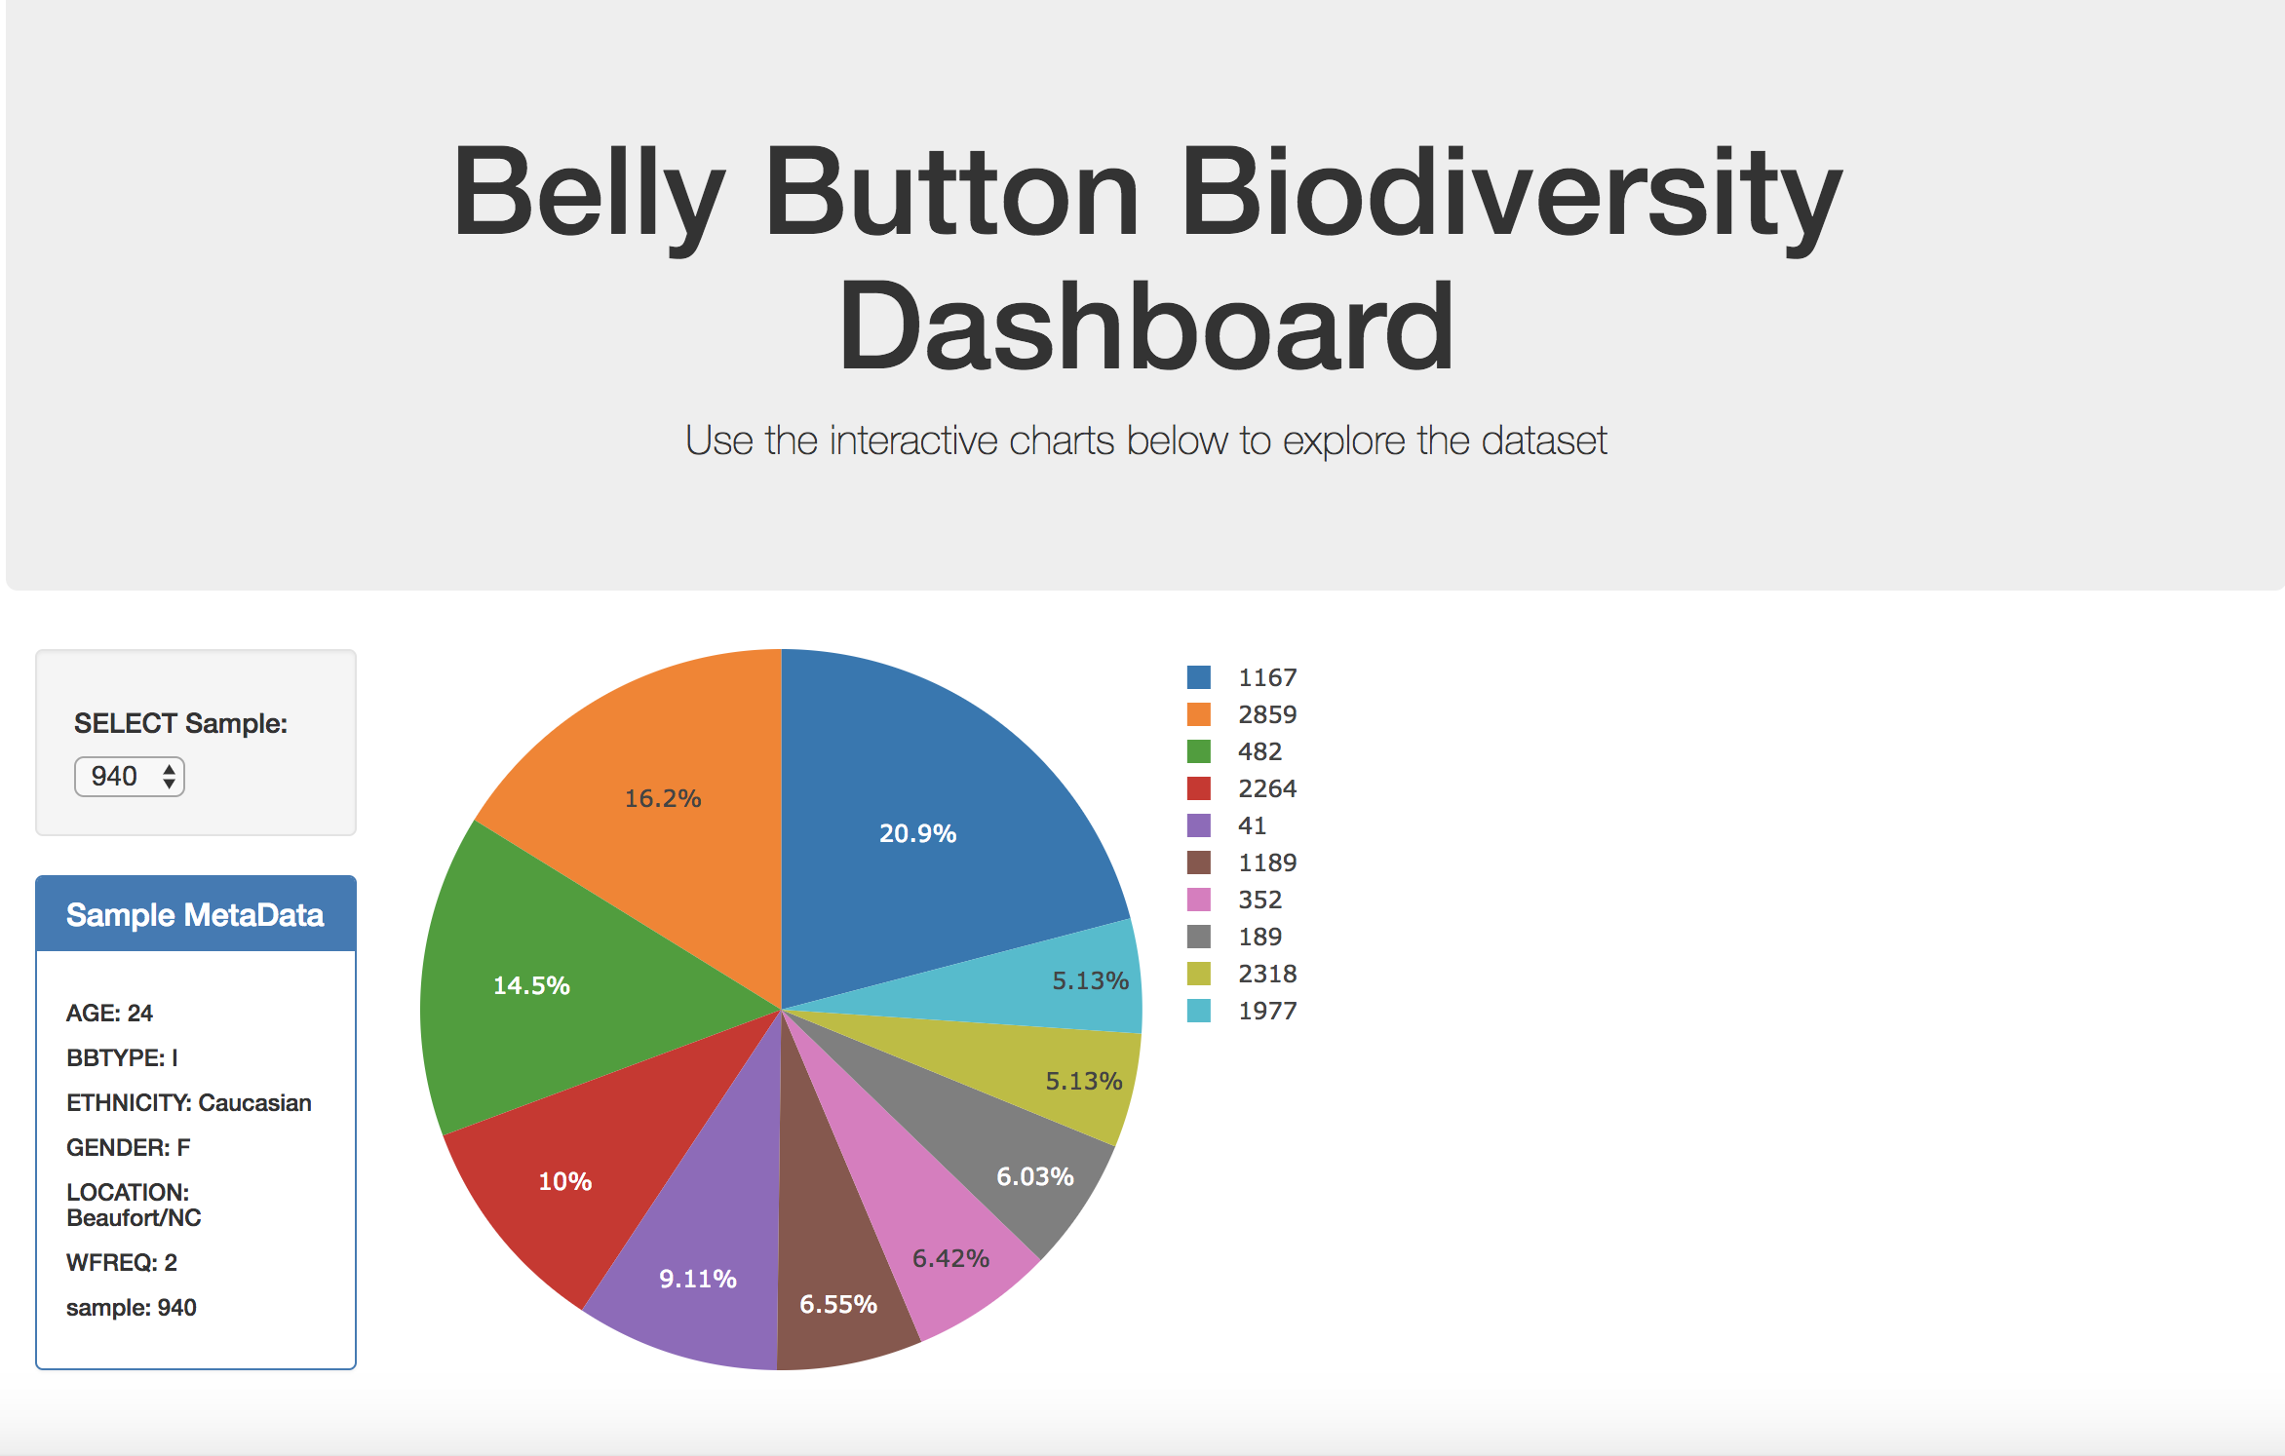
Task: Click the pink 352 legend swatch
Action: tap(1199, 900)
